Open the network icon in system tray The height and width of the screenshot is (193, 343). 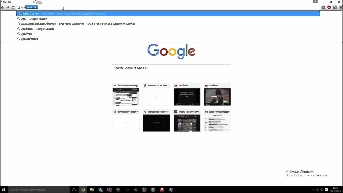[x=318, y=190]
